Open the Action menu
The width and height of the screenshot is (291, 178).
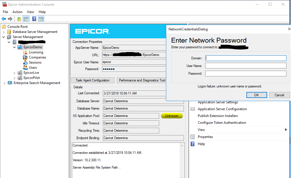point(17,12)
